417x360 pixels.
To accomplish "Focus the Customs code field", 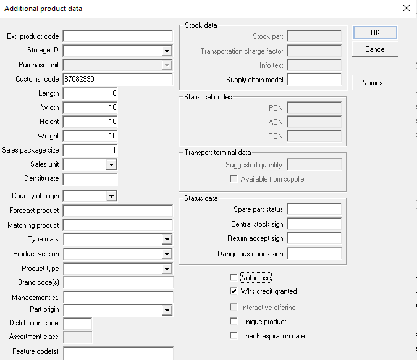I will (118, 79).
